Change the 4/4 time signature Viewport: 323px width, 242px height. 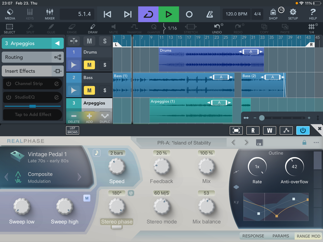(x=257, y=14)
